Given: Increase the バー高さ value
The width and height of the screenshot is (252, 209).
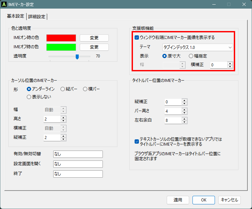Looking at the screenshot, I should click(184, 110).
